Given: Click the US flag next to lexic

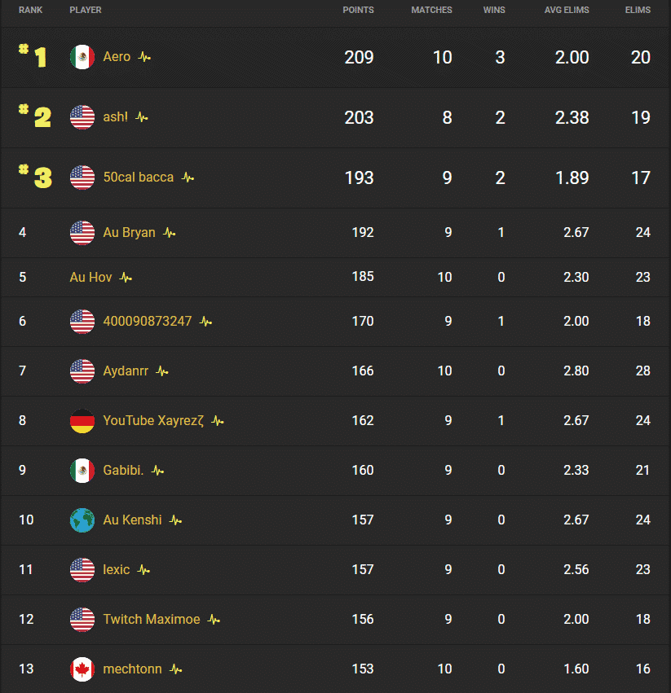Looking at the screenshot, I should tap(82, 569).
